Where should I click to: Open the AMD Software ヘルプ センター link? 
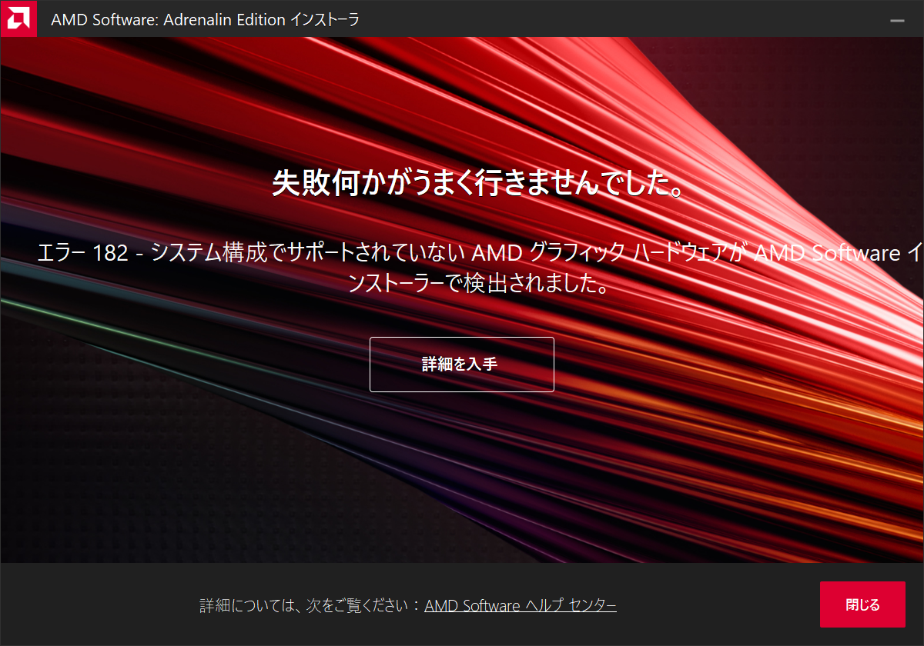520,605
